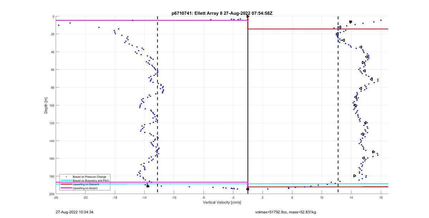Select the 'Vertical Velocity [cm/s]' x-axis label
This screenshot has width=429, height=218.
click(x=222, y=203)
